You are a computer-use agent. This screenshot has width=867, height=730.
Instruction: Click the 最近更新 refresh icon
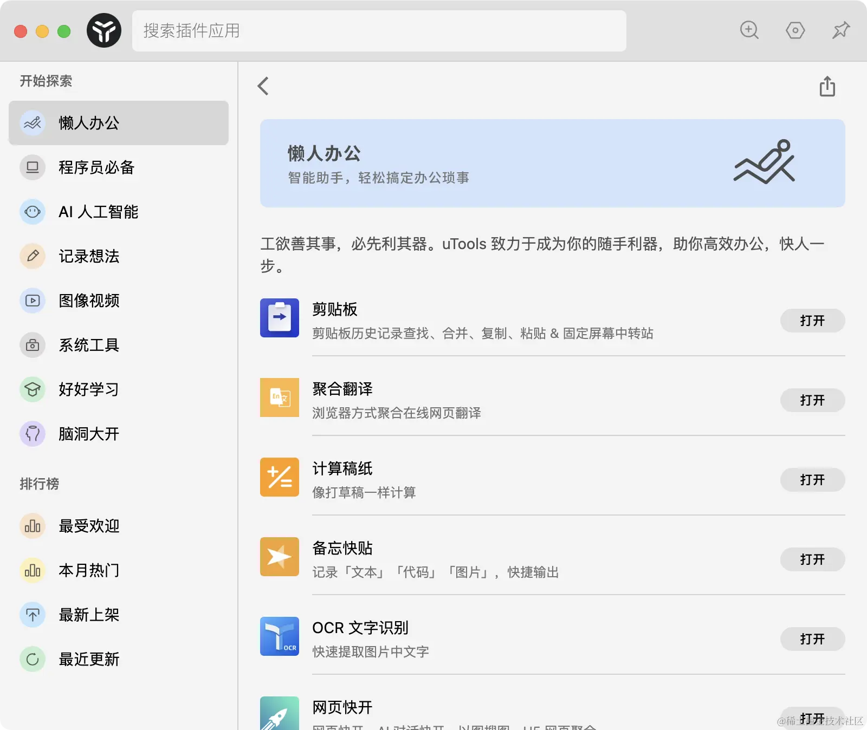click(x=33, y=659)
